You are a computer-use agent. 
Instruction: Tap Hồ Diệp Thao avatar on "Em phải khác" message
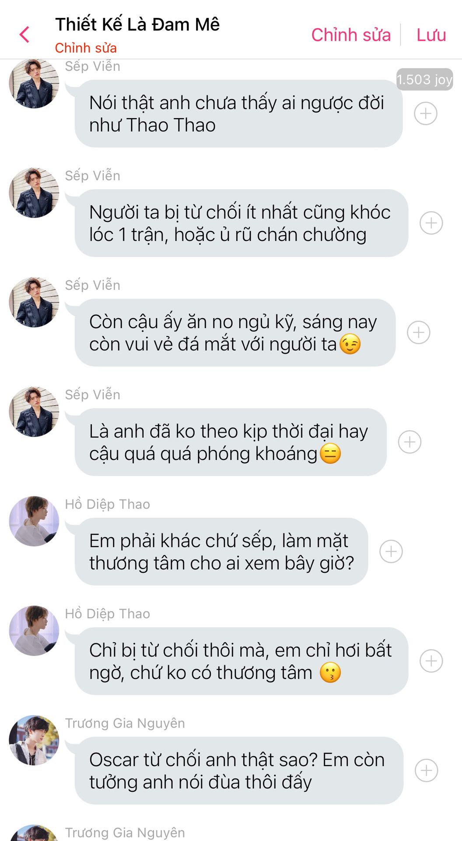click(x=34, y=521)
